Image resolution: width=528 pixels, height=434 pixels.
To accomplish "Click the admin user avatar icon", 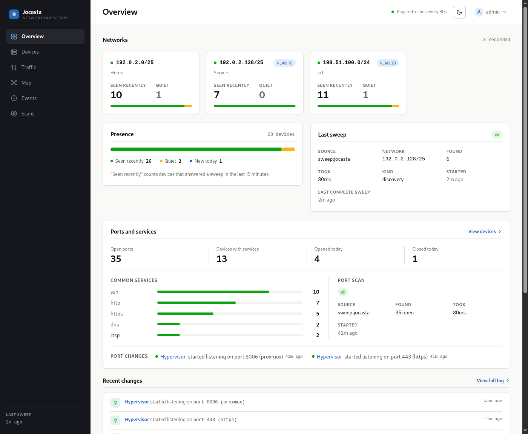I will pos(479,12).
